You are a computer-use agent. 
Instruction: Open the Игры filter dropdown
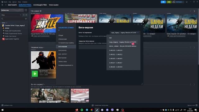11,15
